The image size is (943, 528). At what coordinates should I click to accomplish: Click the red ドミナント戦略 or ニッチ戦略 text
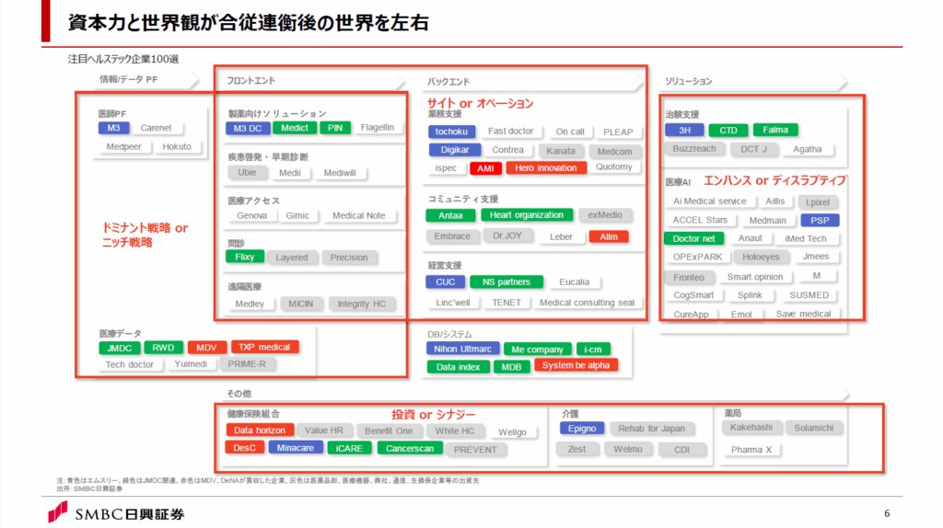146,235
